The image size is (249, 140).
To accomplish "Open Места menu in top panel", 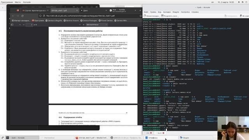I will [18, 2].
